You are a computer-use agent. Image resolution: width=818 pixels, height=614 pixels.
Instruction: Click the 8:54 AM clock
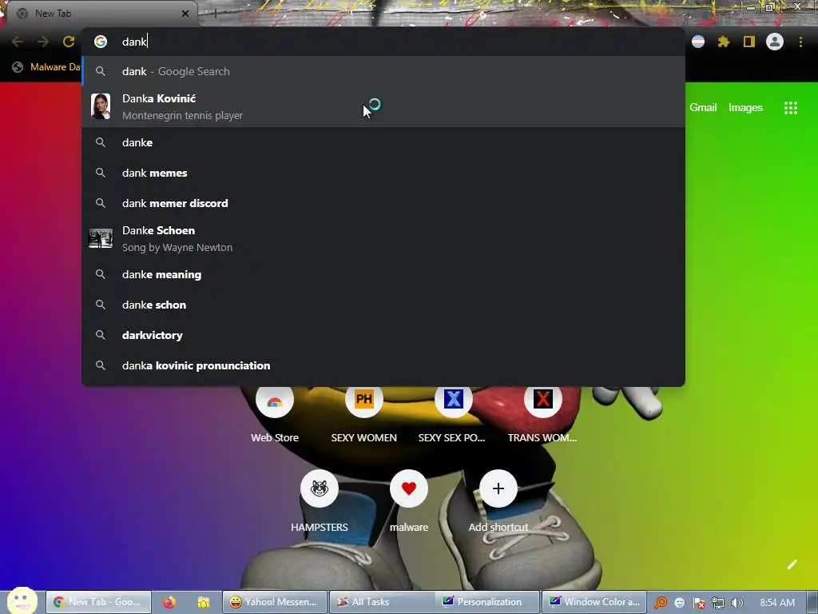(777, 603)
